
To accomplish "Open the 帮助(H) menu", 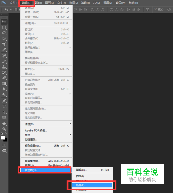I will [133, 3].
